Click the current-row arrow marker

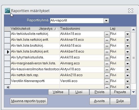pyautogui.click(x=8, y=52)
